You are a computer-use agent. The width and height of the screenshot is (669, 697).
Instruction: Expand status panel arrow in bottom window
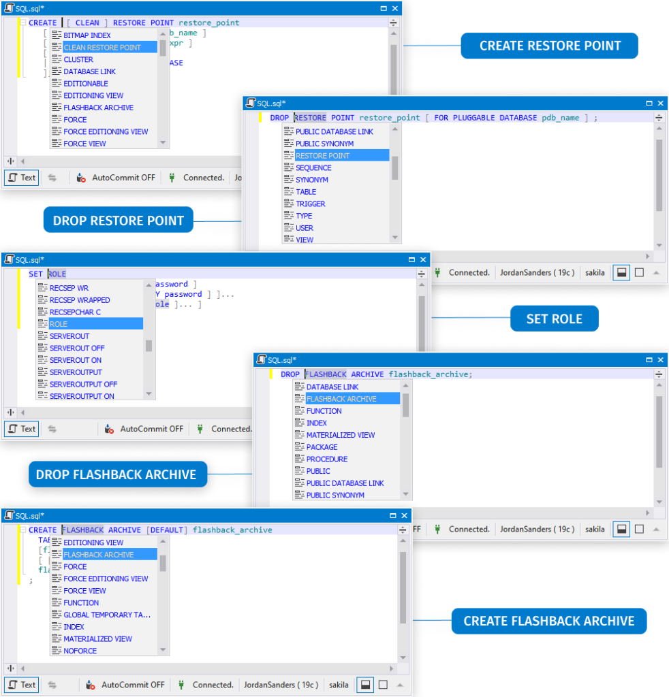click(400, 685)
